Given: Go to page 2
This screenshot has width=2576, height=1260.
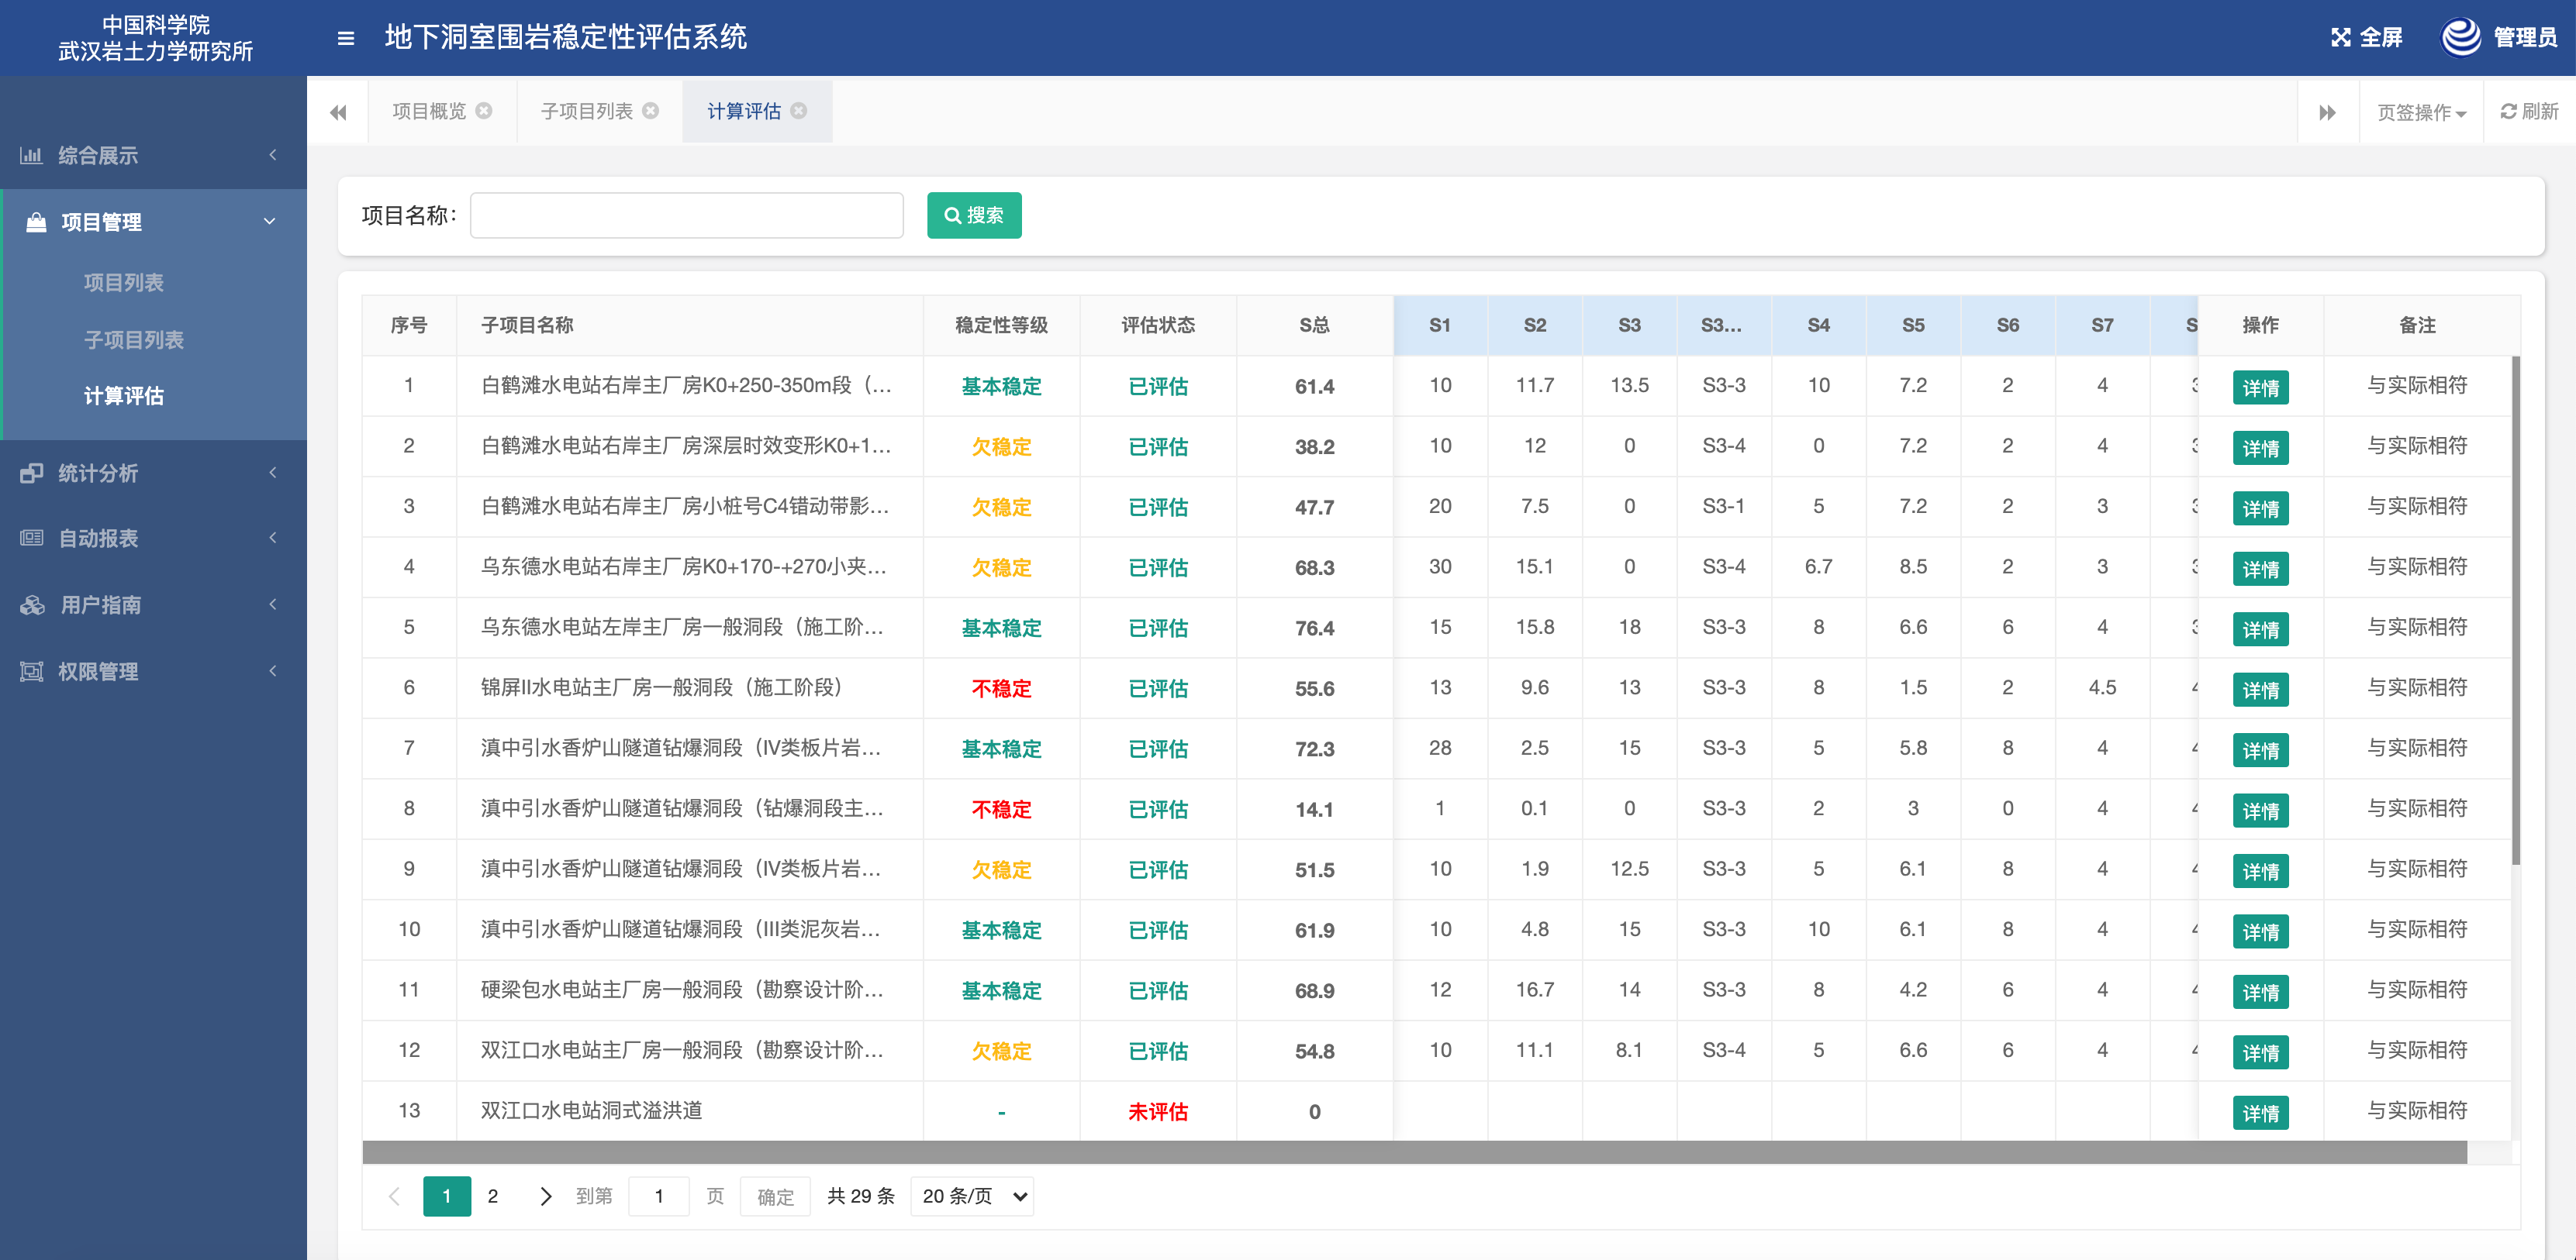Looking at the screenshot, I should coord(492,1196).
